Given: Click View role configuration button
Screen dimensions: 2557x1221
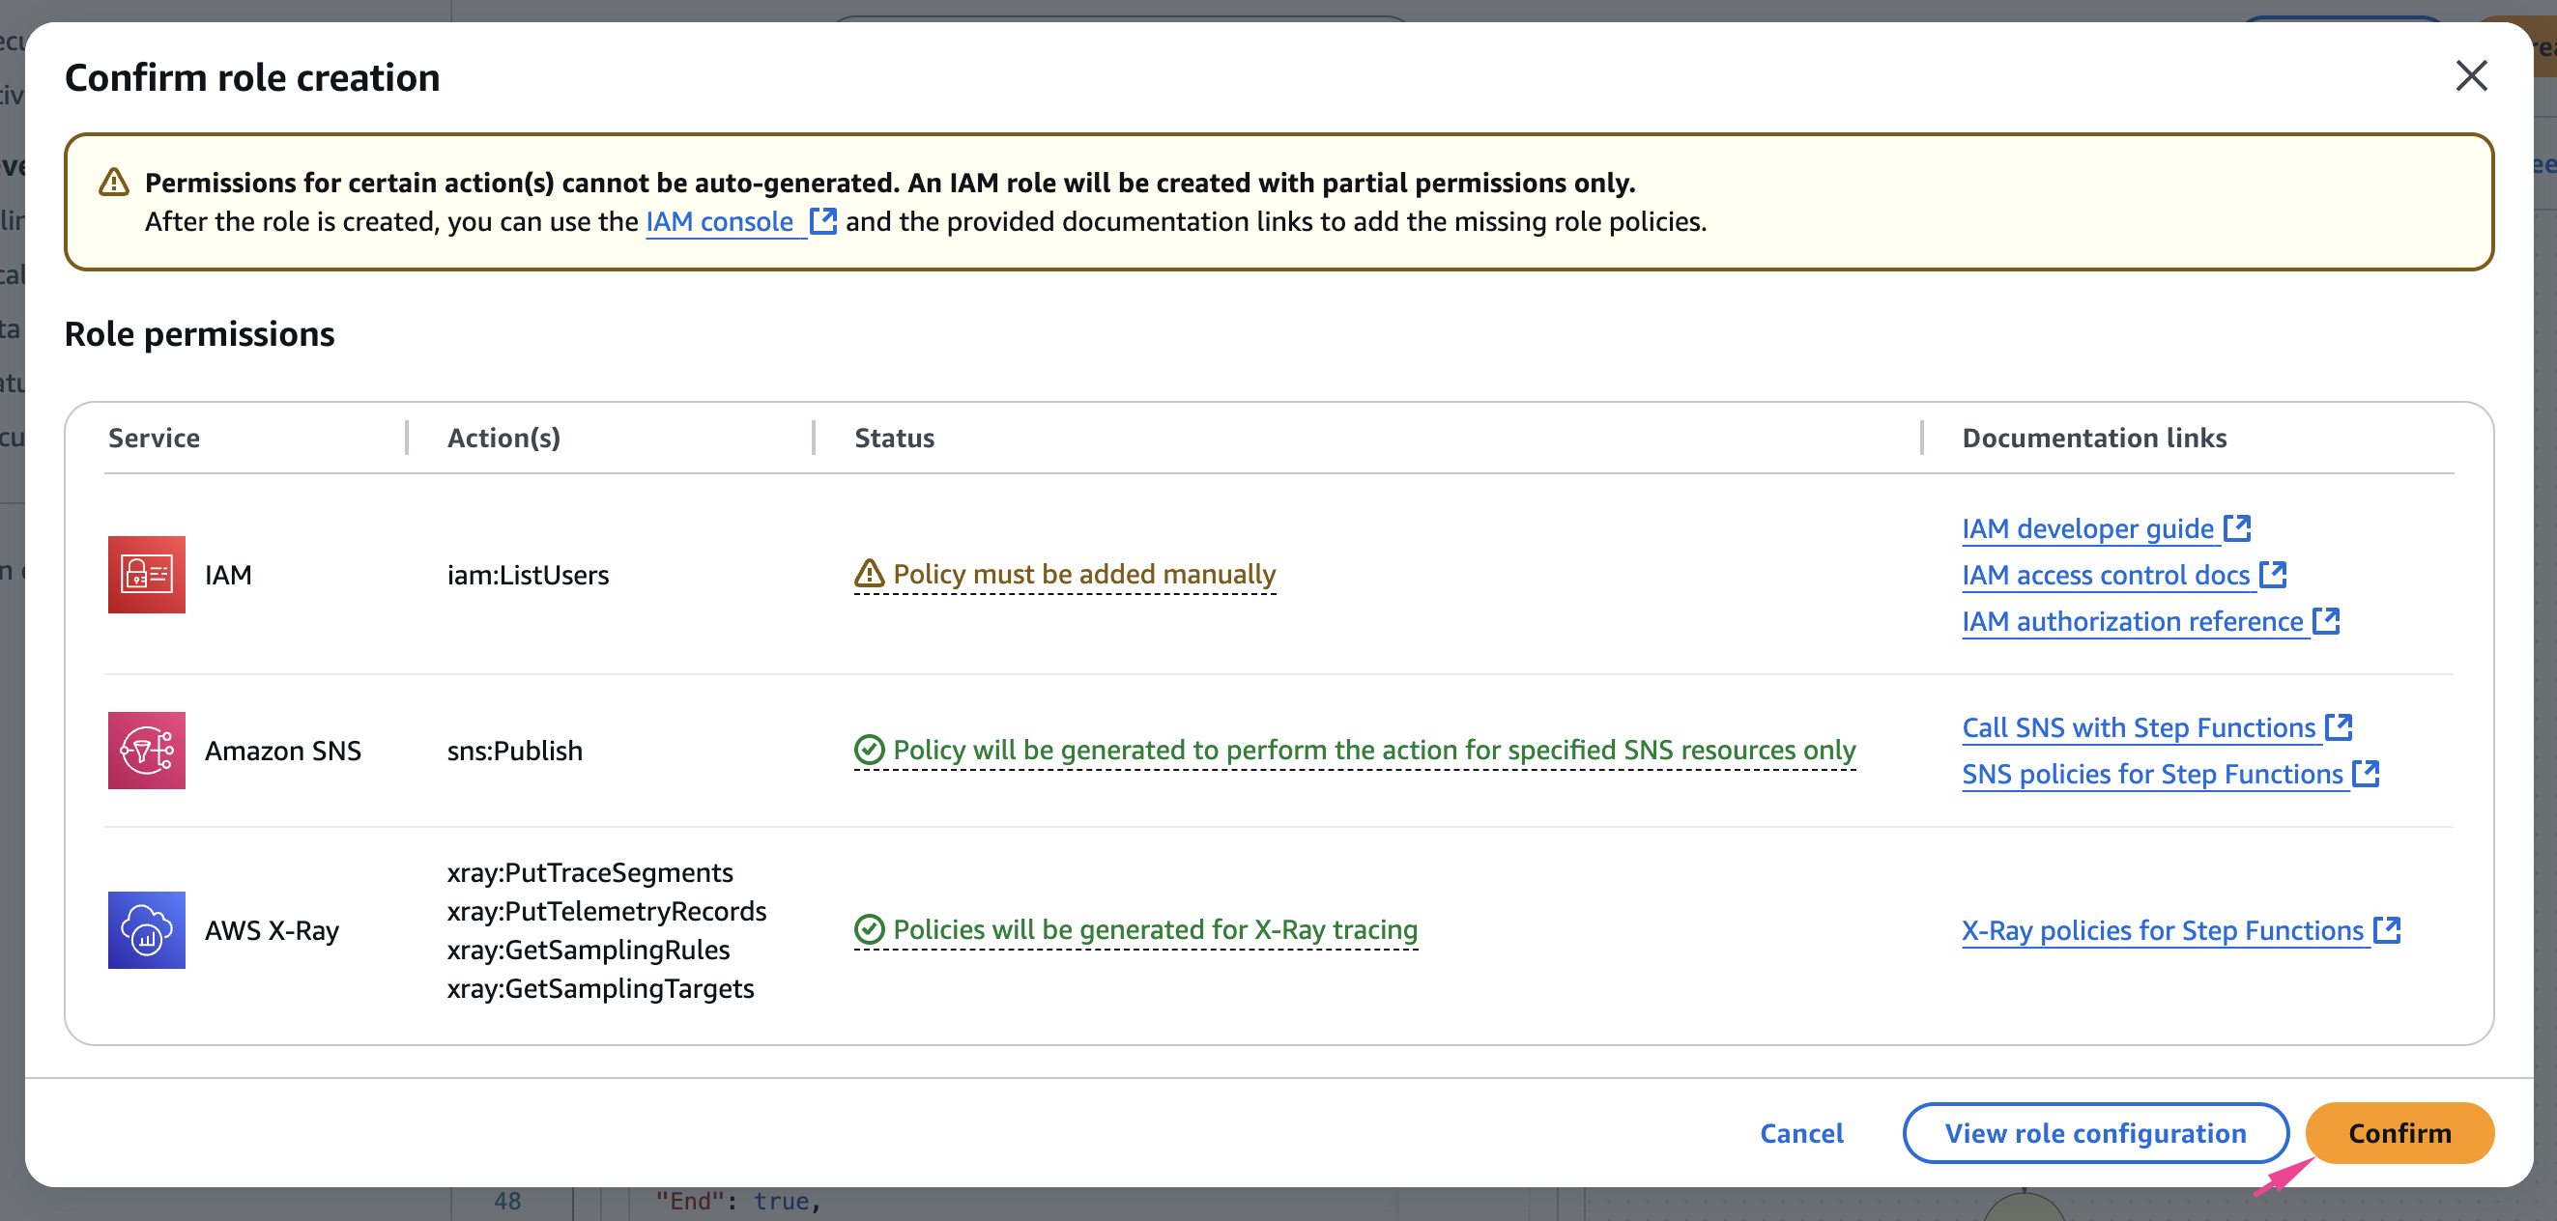Looking at the screenshot, I should click(x=2094, y=1133).
